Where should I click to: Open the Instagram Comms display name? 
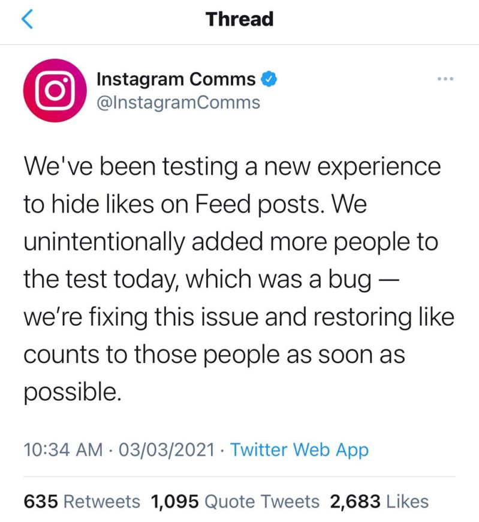click(176, 80)
